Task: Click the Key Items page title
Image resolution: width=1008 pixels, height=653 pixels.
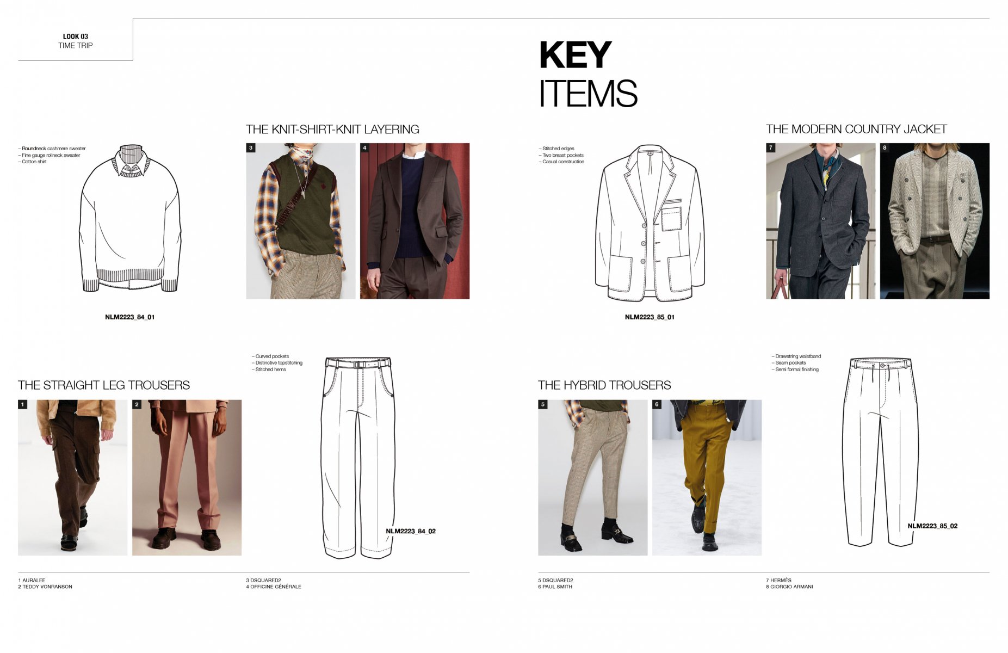Action: pyautogui.click(x=588, y=75)
